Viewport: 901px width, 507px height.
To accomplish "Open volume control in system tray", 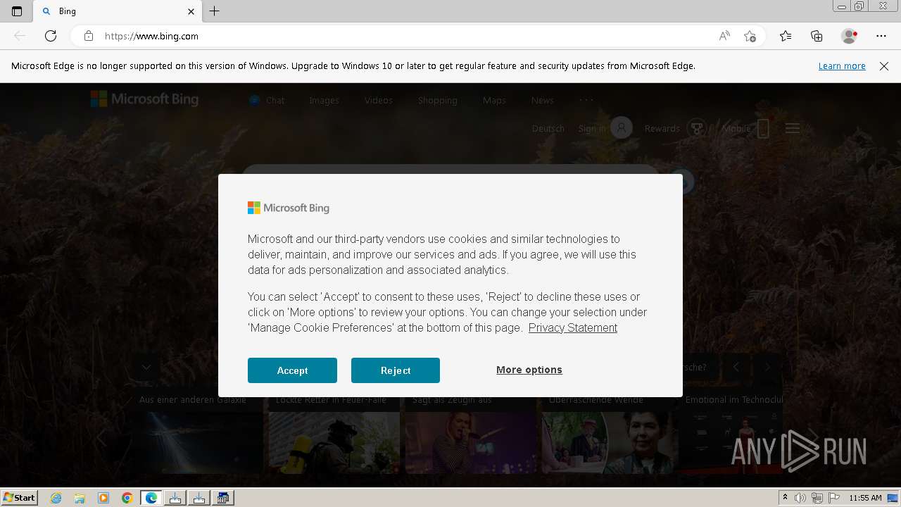I will [x=800, y=498].
